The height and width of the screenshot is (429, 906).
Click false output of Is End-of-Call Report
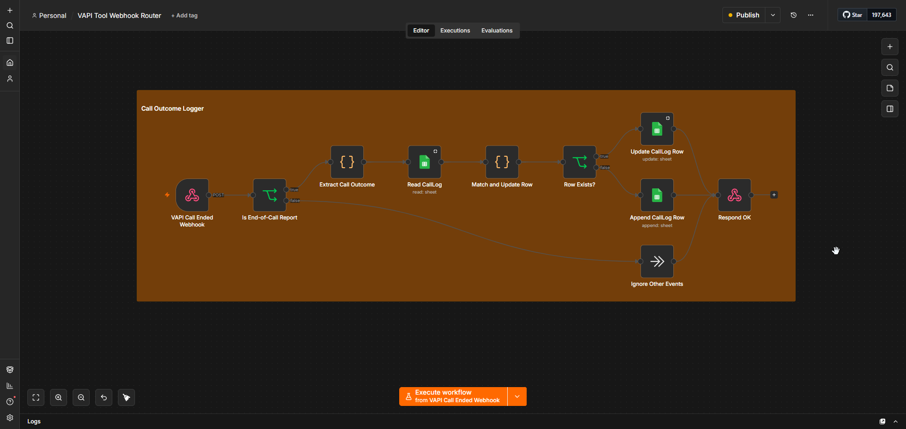click(286, 201)
